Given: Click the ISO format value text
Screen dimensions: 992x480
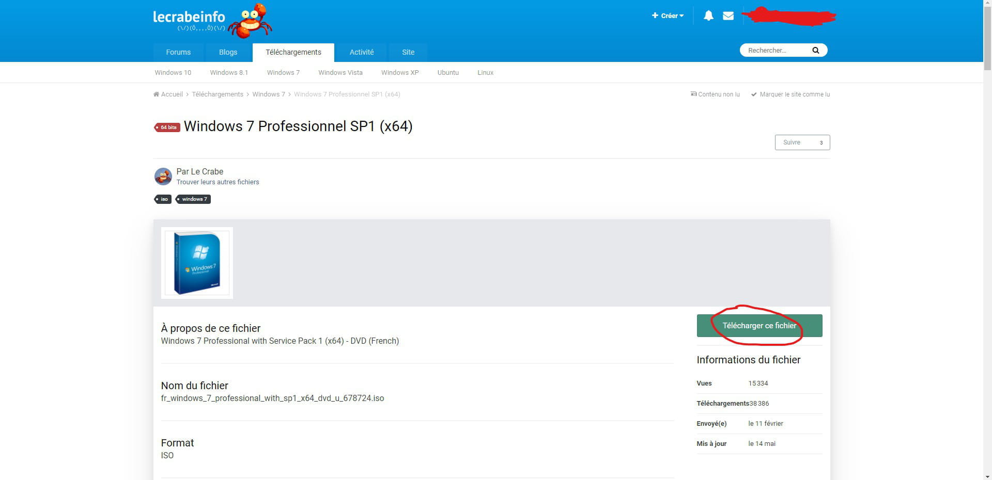Looking at the screenshot, I should (167, 456).
